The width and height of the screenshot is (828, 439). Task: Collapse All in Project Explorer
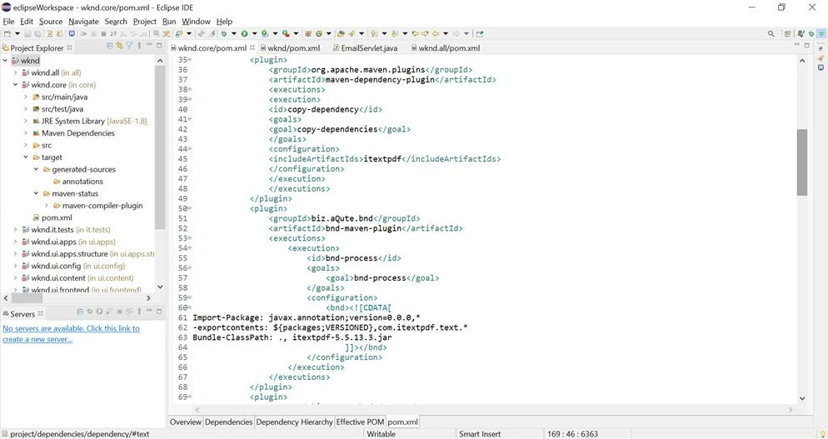110,46
